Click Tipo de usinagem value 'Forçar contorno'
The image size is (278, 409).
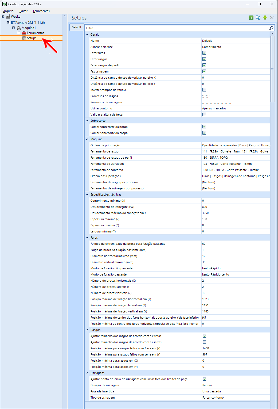213,397
